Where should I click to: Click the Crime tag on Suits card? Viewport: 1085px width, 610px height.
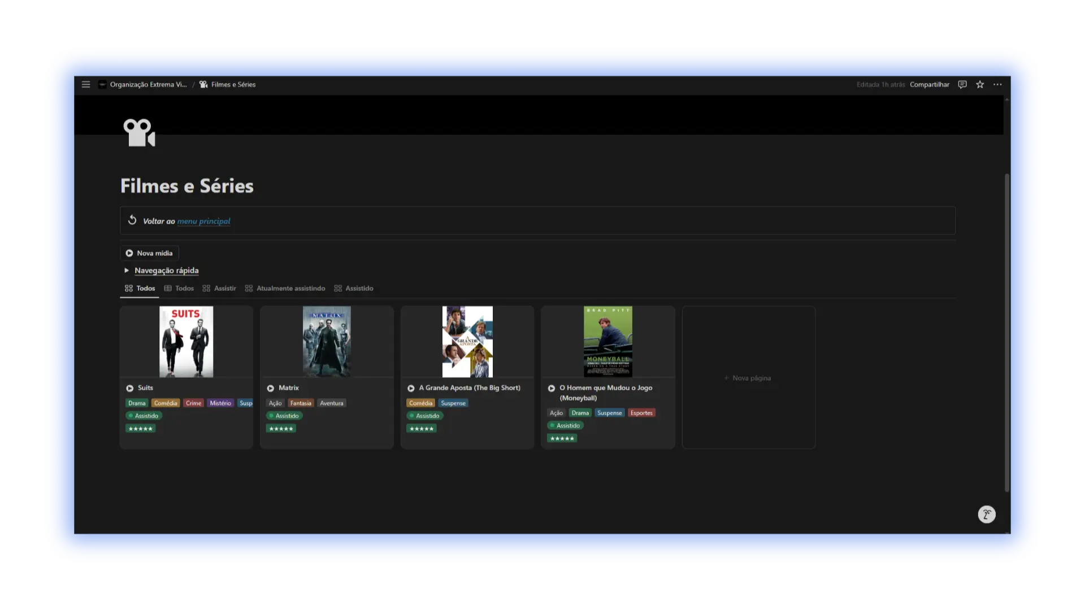tap(193, 403)
